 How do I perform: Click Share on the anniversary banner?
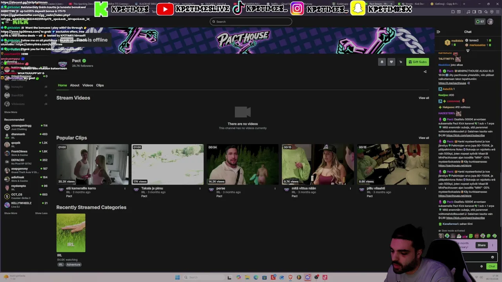tap(482, 245)
